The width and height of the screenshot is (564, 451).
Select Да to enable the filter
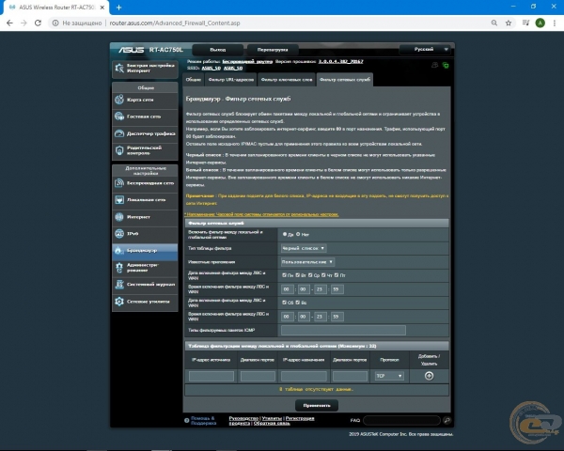pyautogui.click(x=285, y=234)
